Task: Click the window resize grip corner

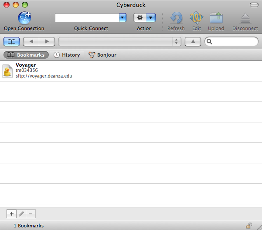Action: point(259,227)
